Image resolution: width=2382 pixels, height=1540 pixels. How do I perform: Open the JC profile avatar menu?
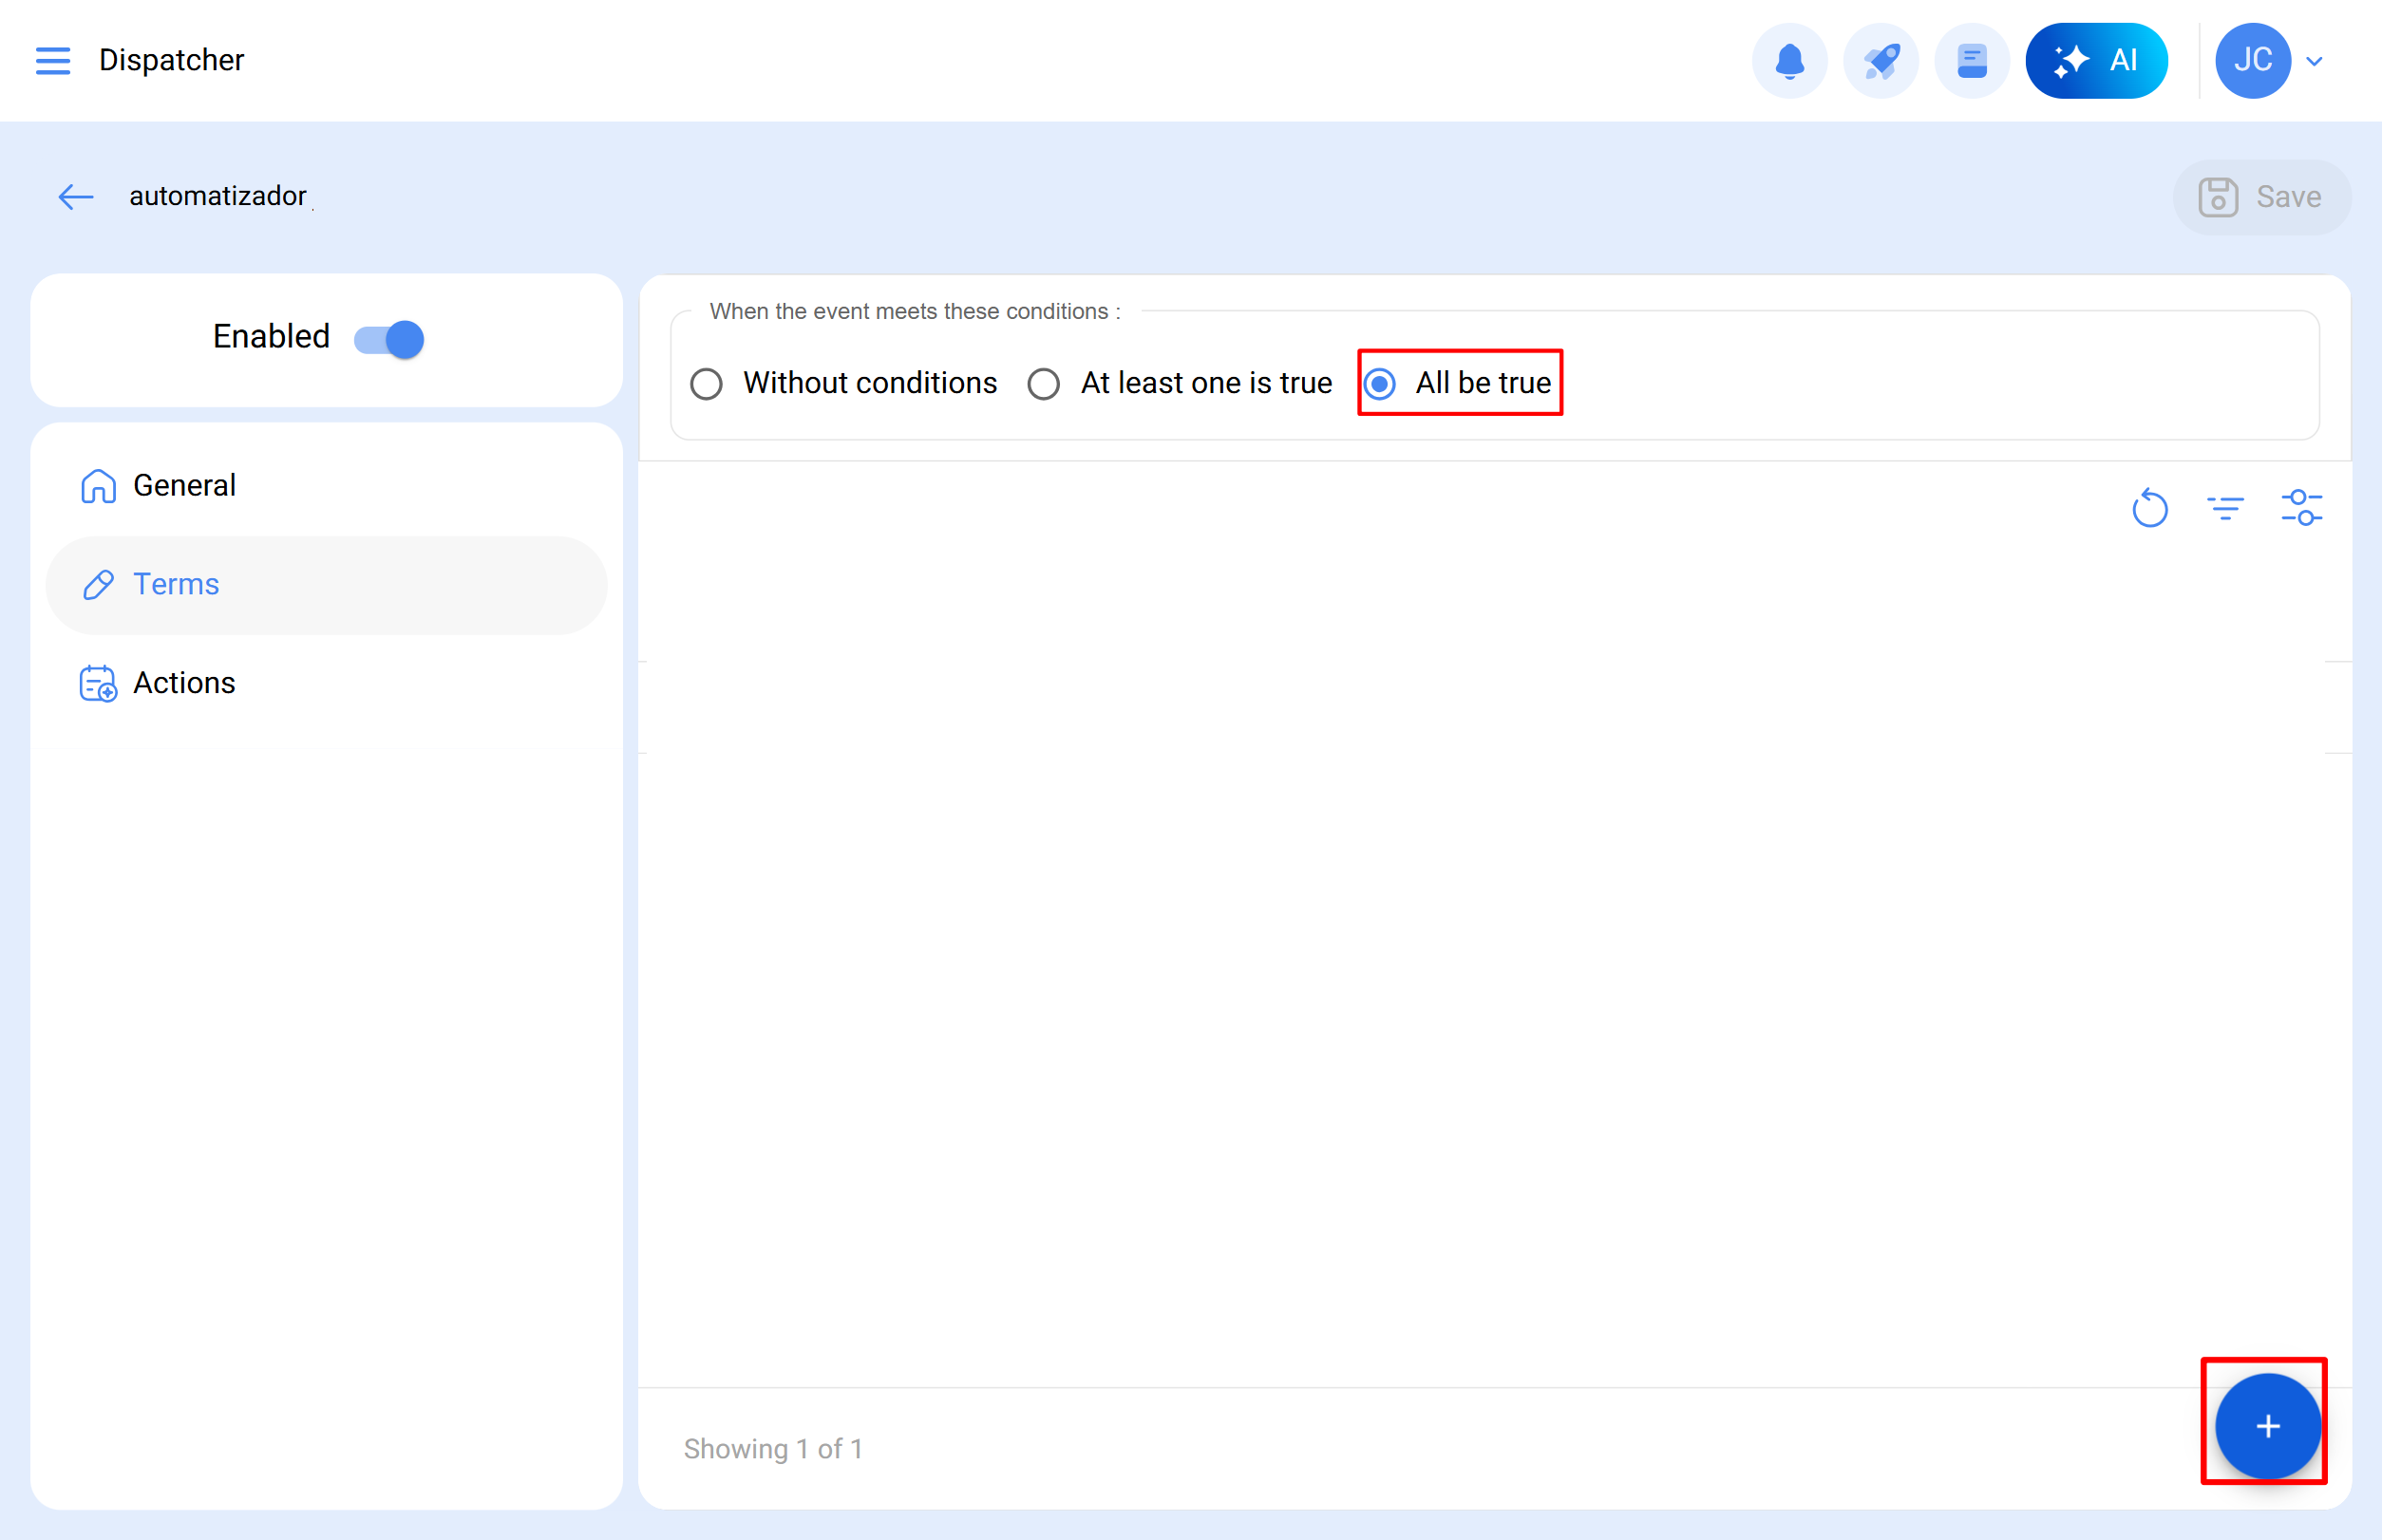pyautogui.click(x=2252, y=61)
